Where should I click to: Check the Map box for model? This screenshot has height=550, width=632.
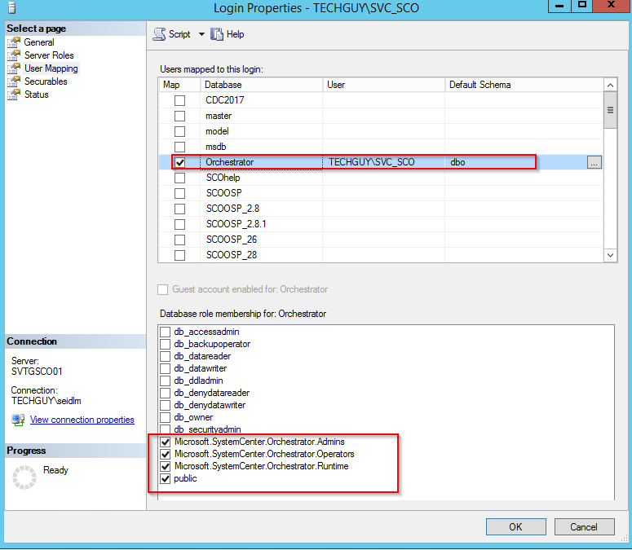[179, 131]
